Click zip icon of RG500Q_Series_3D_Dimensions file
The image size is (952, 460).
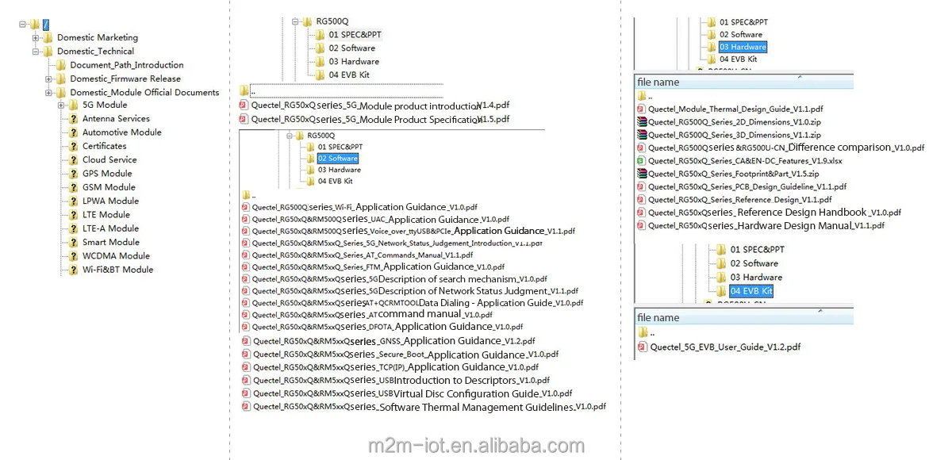[642, 135]
